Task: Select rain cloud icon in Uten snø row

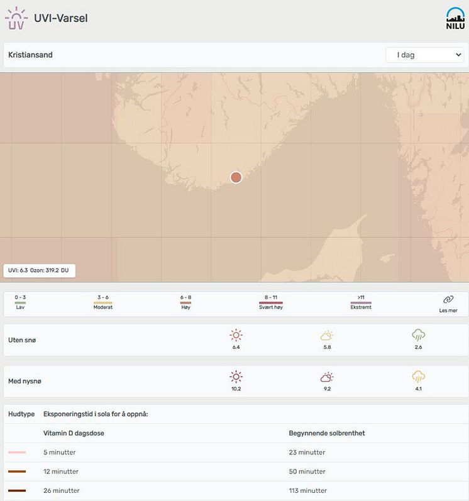Action: click(418, 335)
